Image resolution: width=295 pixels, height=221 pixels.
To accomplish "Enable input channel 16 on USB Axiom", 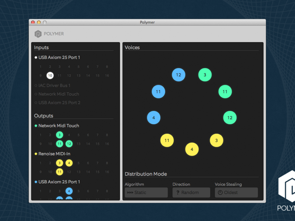I will click(x=107, y=76).
